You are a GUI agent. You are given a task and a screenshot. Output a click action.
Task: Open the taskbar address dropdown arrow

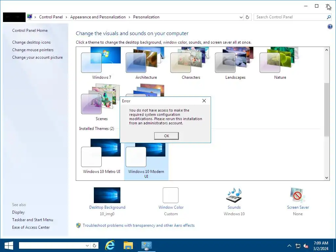pos(87,245)
